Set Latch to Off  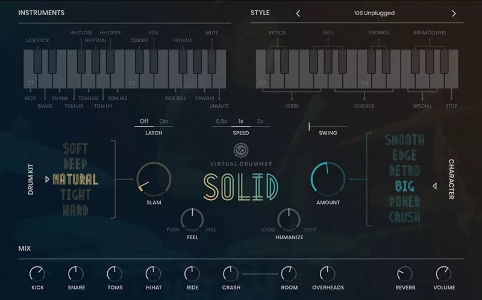pyautogui.click(x=144, y=121)
